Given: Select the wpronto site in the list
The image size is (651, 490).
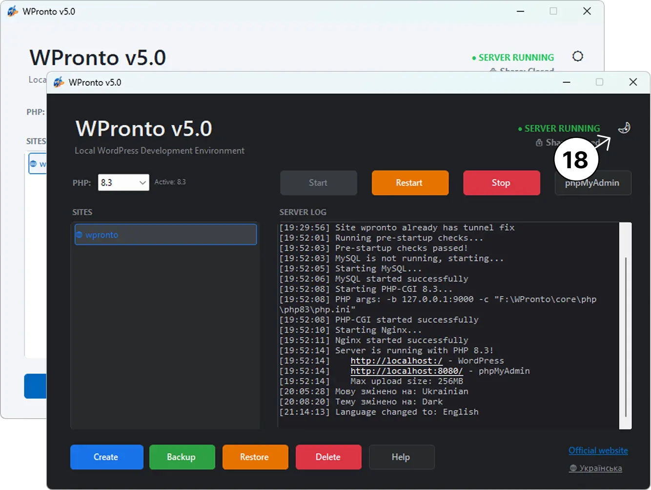Looking at the screenshot, I should pos(165,235).
